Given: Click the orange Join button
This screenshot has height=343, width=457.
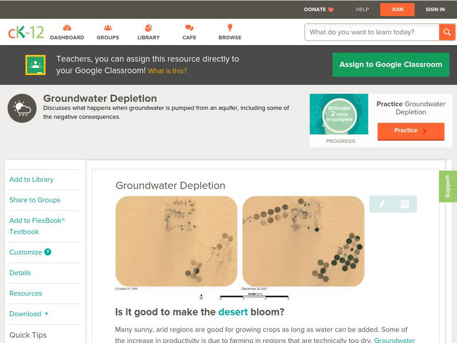Looking at the screenshot, I should (x=397, y=9).
